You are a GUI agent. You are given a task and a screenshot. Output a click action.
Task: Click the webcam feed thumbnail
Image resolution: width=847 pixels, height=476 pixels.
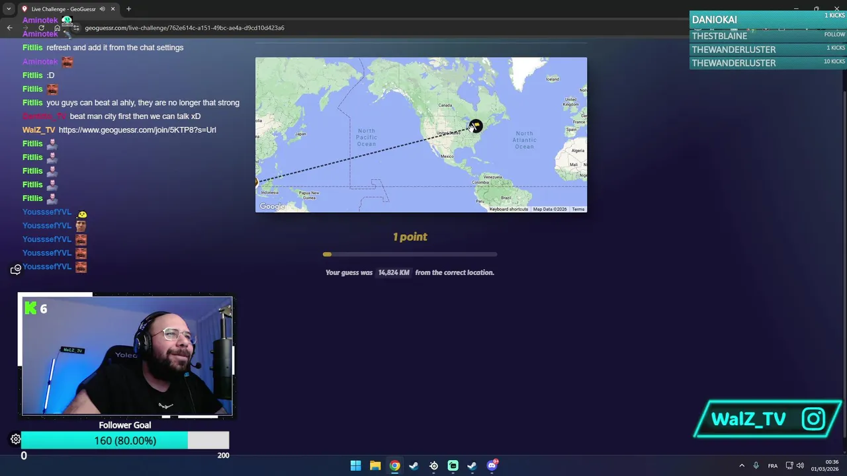[x=127, y=356]
